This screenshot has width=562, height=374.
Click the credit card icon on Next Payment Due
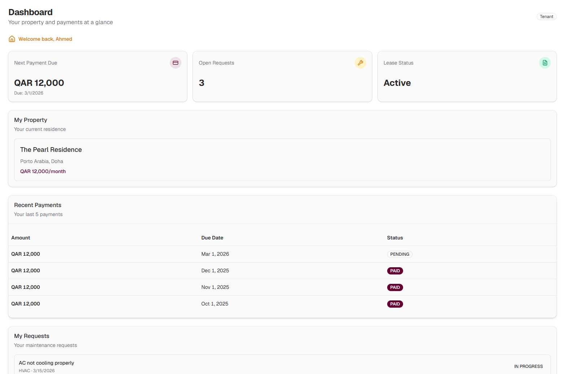(x=176, y=63)
